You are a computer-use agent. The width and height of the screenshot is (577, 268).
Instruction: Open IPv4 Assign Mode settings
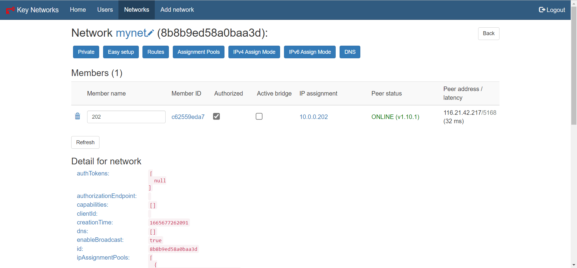click(254, 52)
